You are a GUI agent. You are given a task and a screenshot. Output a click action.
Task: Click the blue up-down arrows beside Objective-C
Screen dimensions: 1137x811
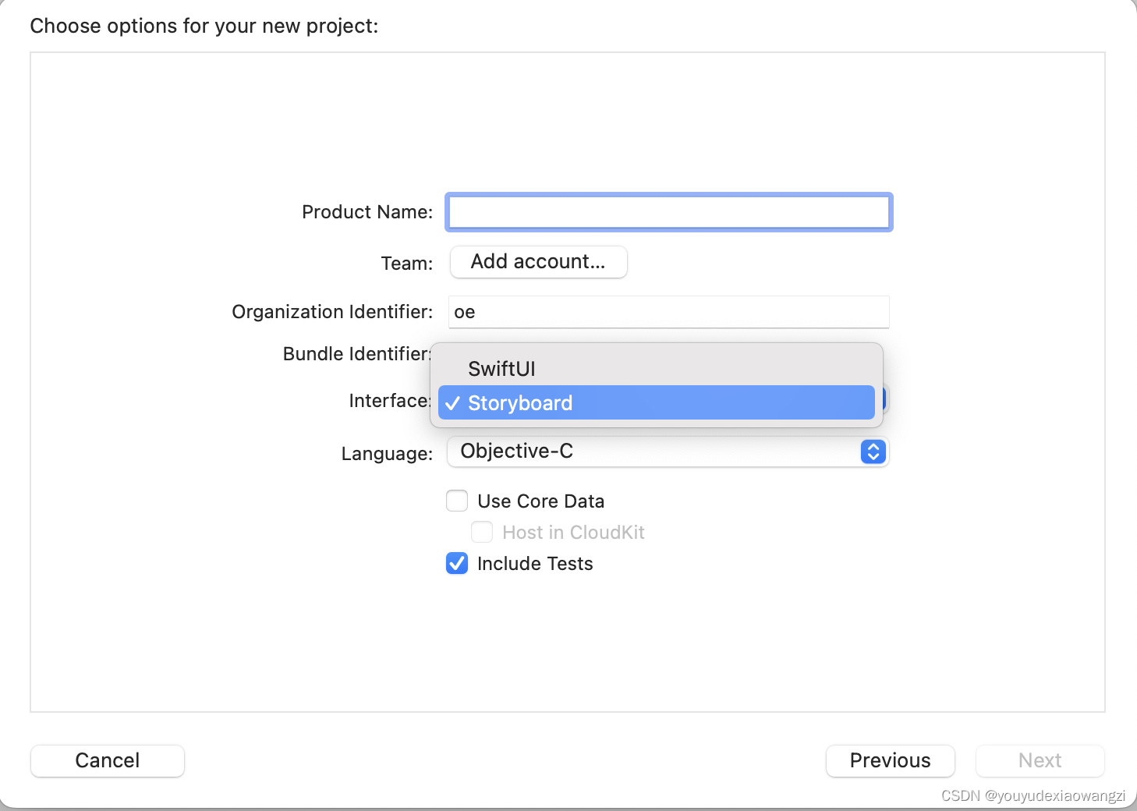point(873,452)
